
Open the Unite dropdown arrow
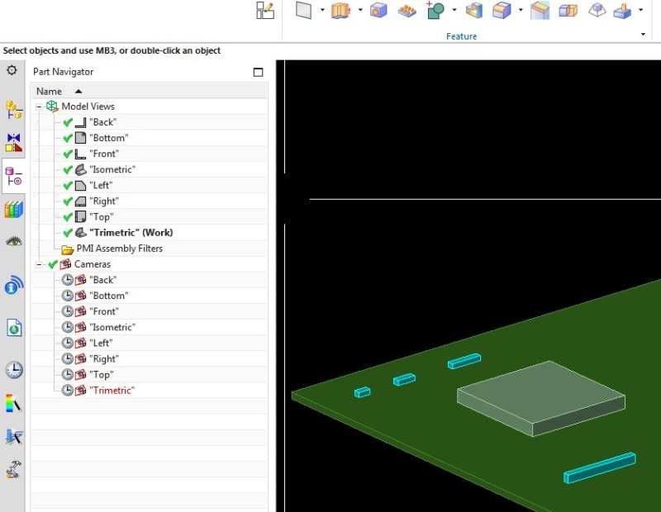pyautogui.click(x=454, y=10)
